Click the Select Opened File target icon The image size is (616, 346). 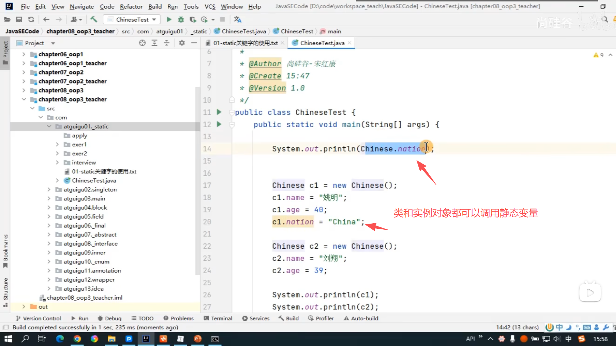(x=142, y=43)
